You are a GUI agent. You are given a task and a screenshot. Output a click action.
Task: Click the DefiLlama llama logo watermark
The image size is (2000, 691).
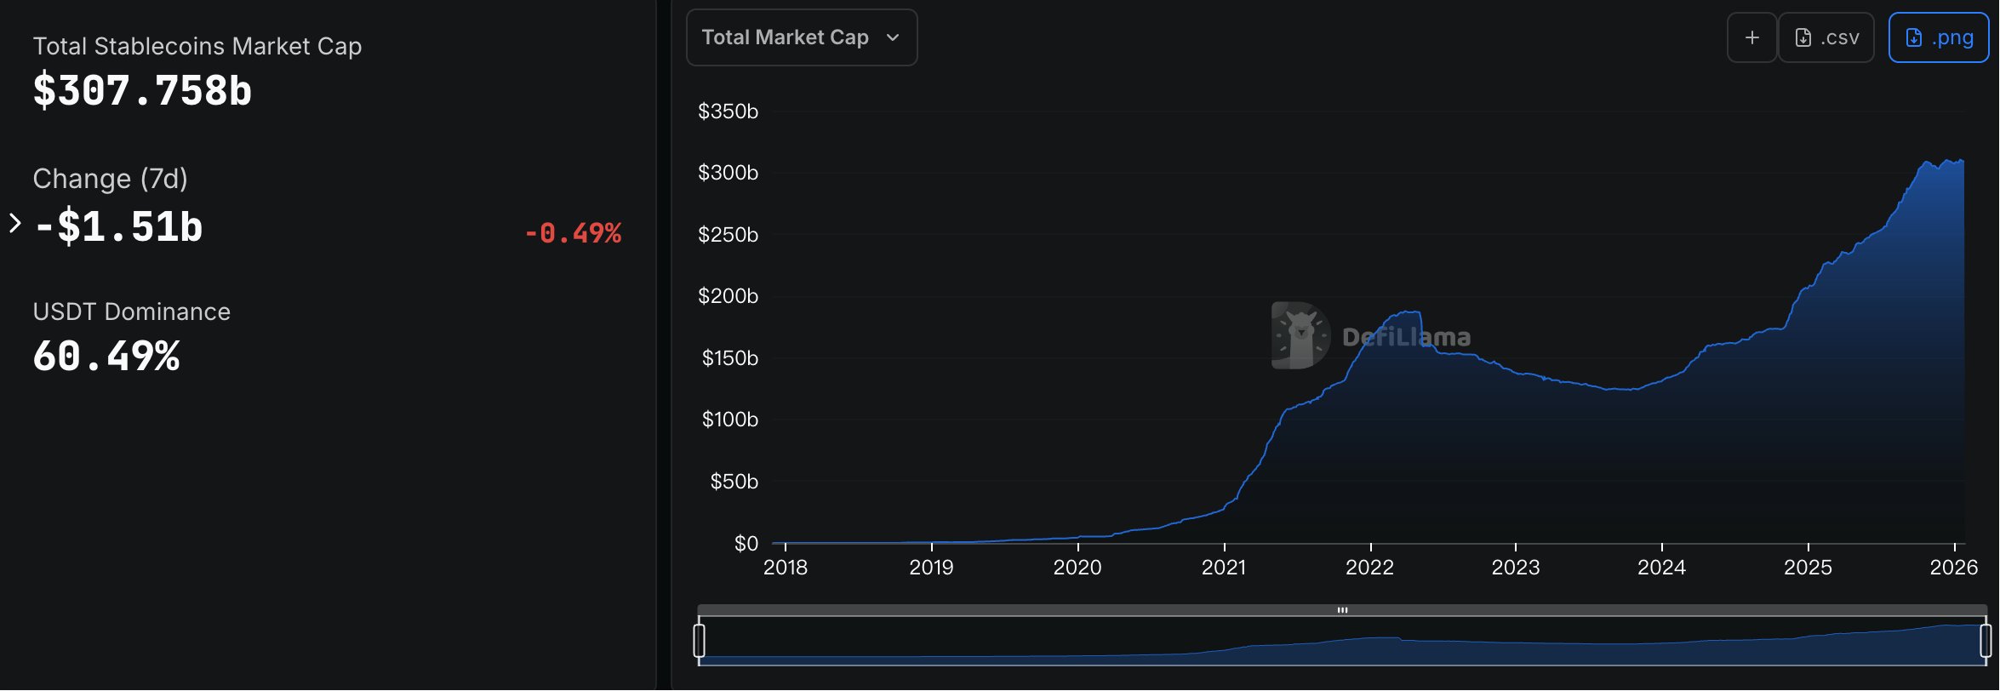point(1299,336)
